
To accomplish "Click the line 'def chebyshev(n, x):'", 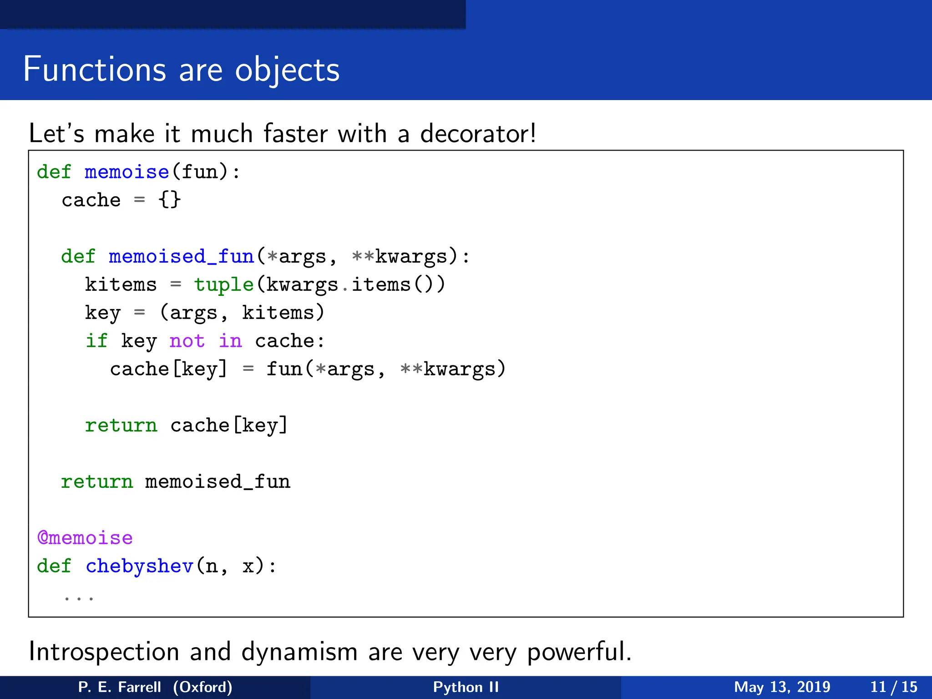I will coord(157,566).
